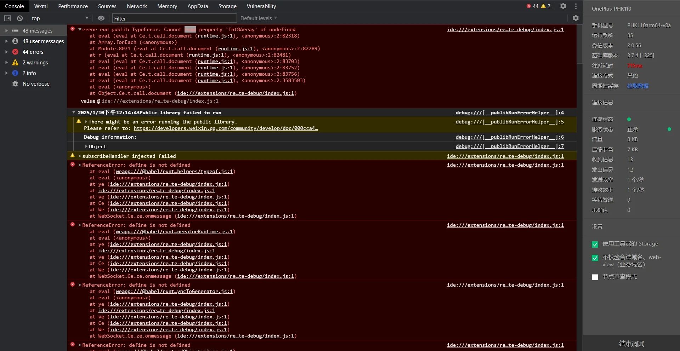Image resolution: width=680 pixels, height=351 pixels.
Task: Click the '715ms' round-trip time value
Action: [635, 65]
